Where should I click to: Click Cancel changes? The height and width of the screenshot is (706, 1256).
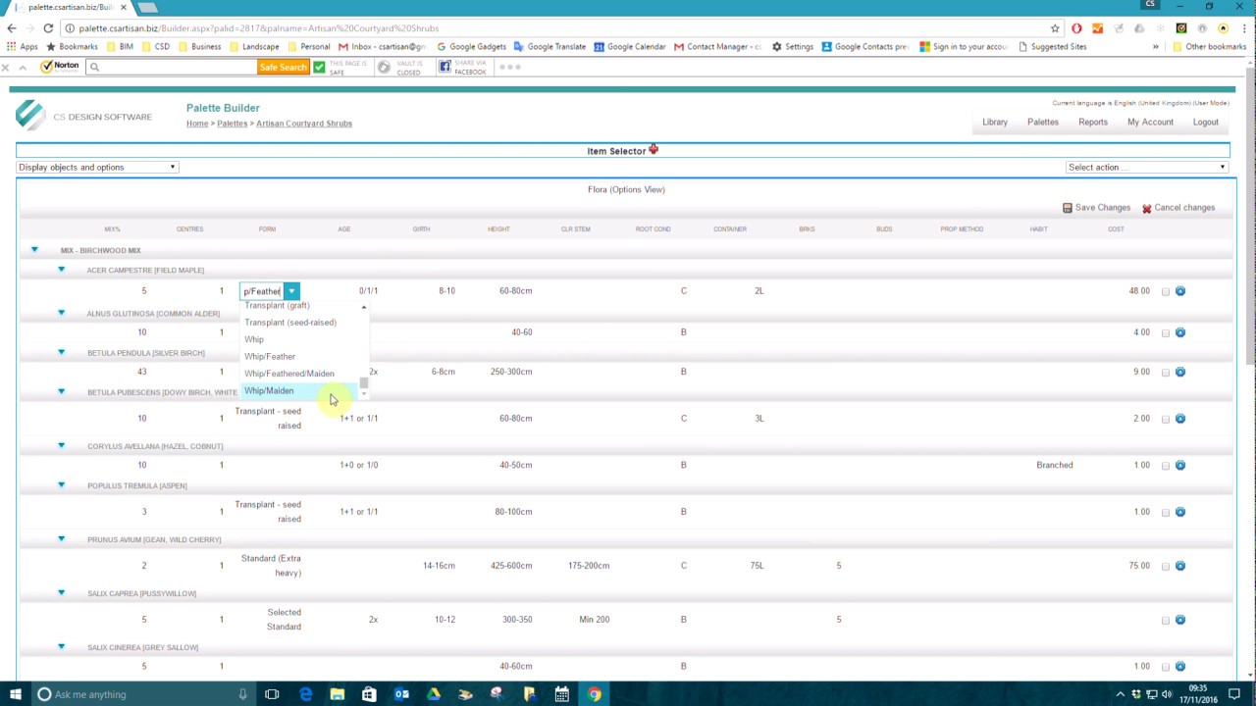coord(1177,208)
